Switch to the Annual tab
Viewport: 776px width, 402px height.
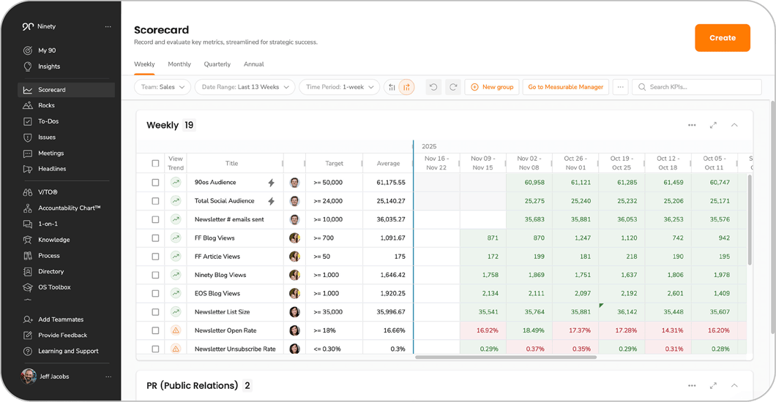click(x=253, y=64)
